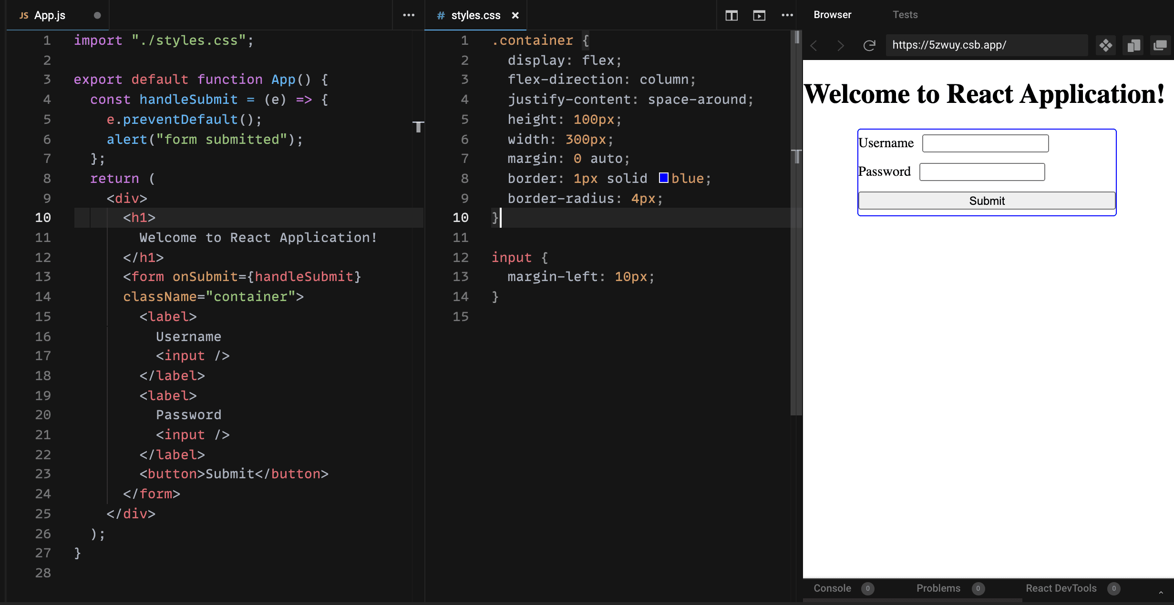Click the Password input in the preview

pos(982,171)
